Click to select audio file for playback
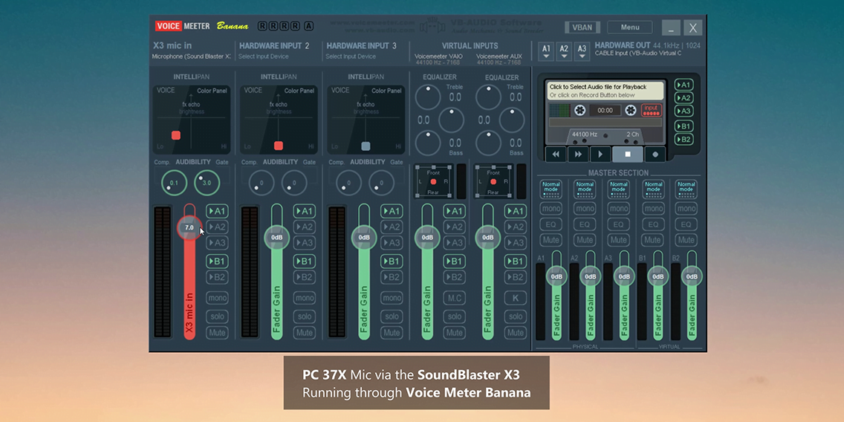The height and width of the screenshot is (422, 844). coord(606,91)
